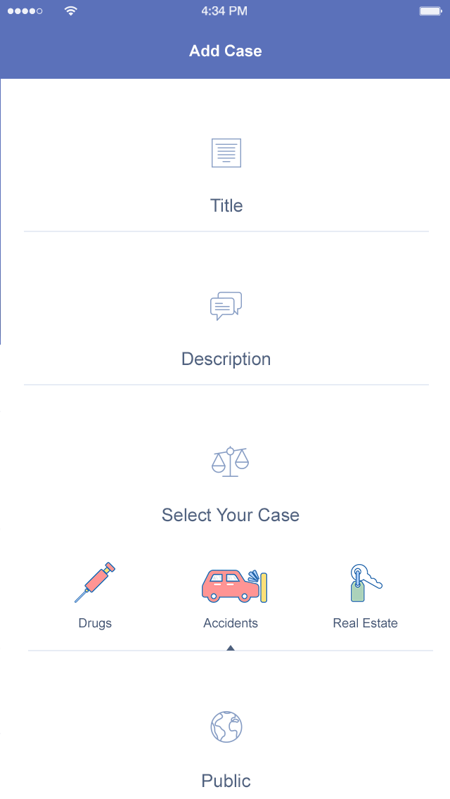Select the Real Estate case type label
The height and width of the screenshot is (799, 450).
pyautogui.click(x=365, y=623)
